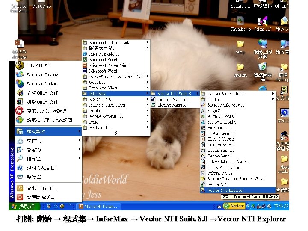The height and width of the screenshot is (231, 308).
Task: Click the Citation Viewer icon
Action: pyautogui.click(x=203, y=145)
